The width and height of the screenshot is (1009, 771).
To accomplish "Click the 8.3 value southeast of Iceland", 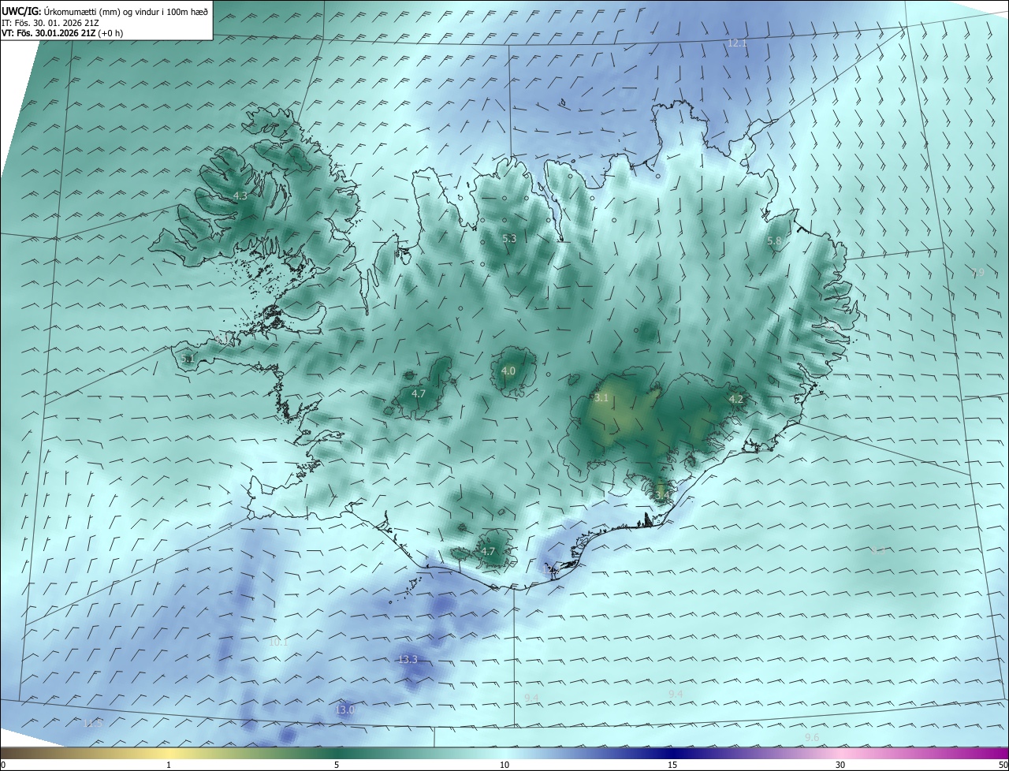I will pyautogui.click(x=879, y=550).
